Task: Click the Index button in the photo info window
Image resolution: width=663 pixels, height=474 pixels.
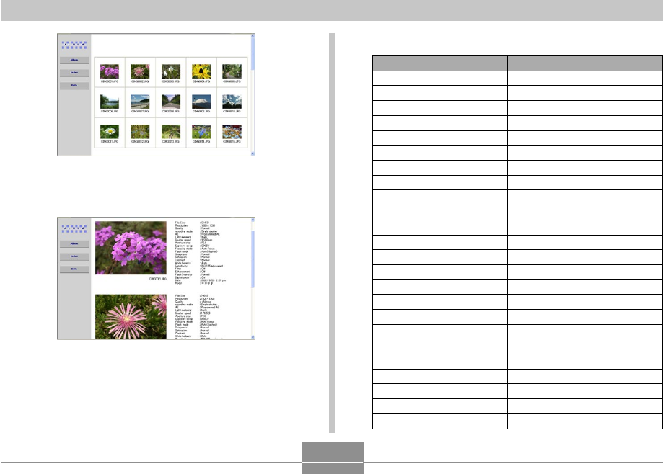Action: coord(74,256)
